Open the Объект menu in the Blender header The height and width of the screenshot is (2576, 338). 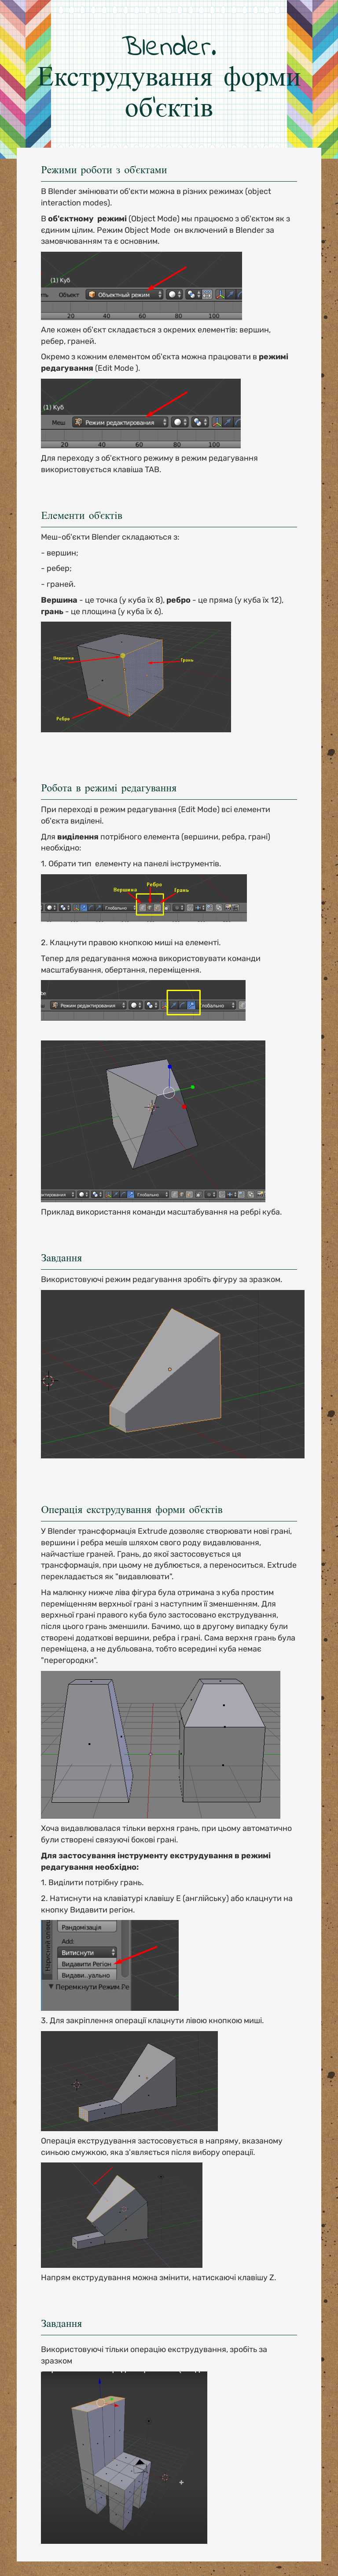pyautogui.click(x=69, y=294)
